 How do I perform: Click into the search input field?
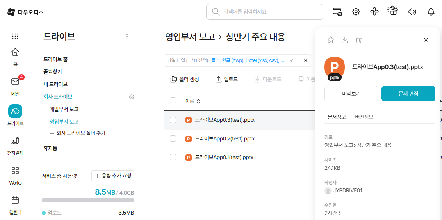click(269, 12)
